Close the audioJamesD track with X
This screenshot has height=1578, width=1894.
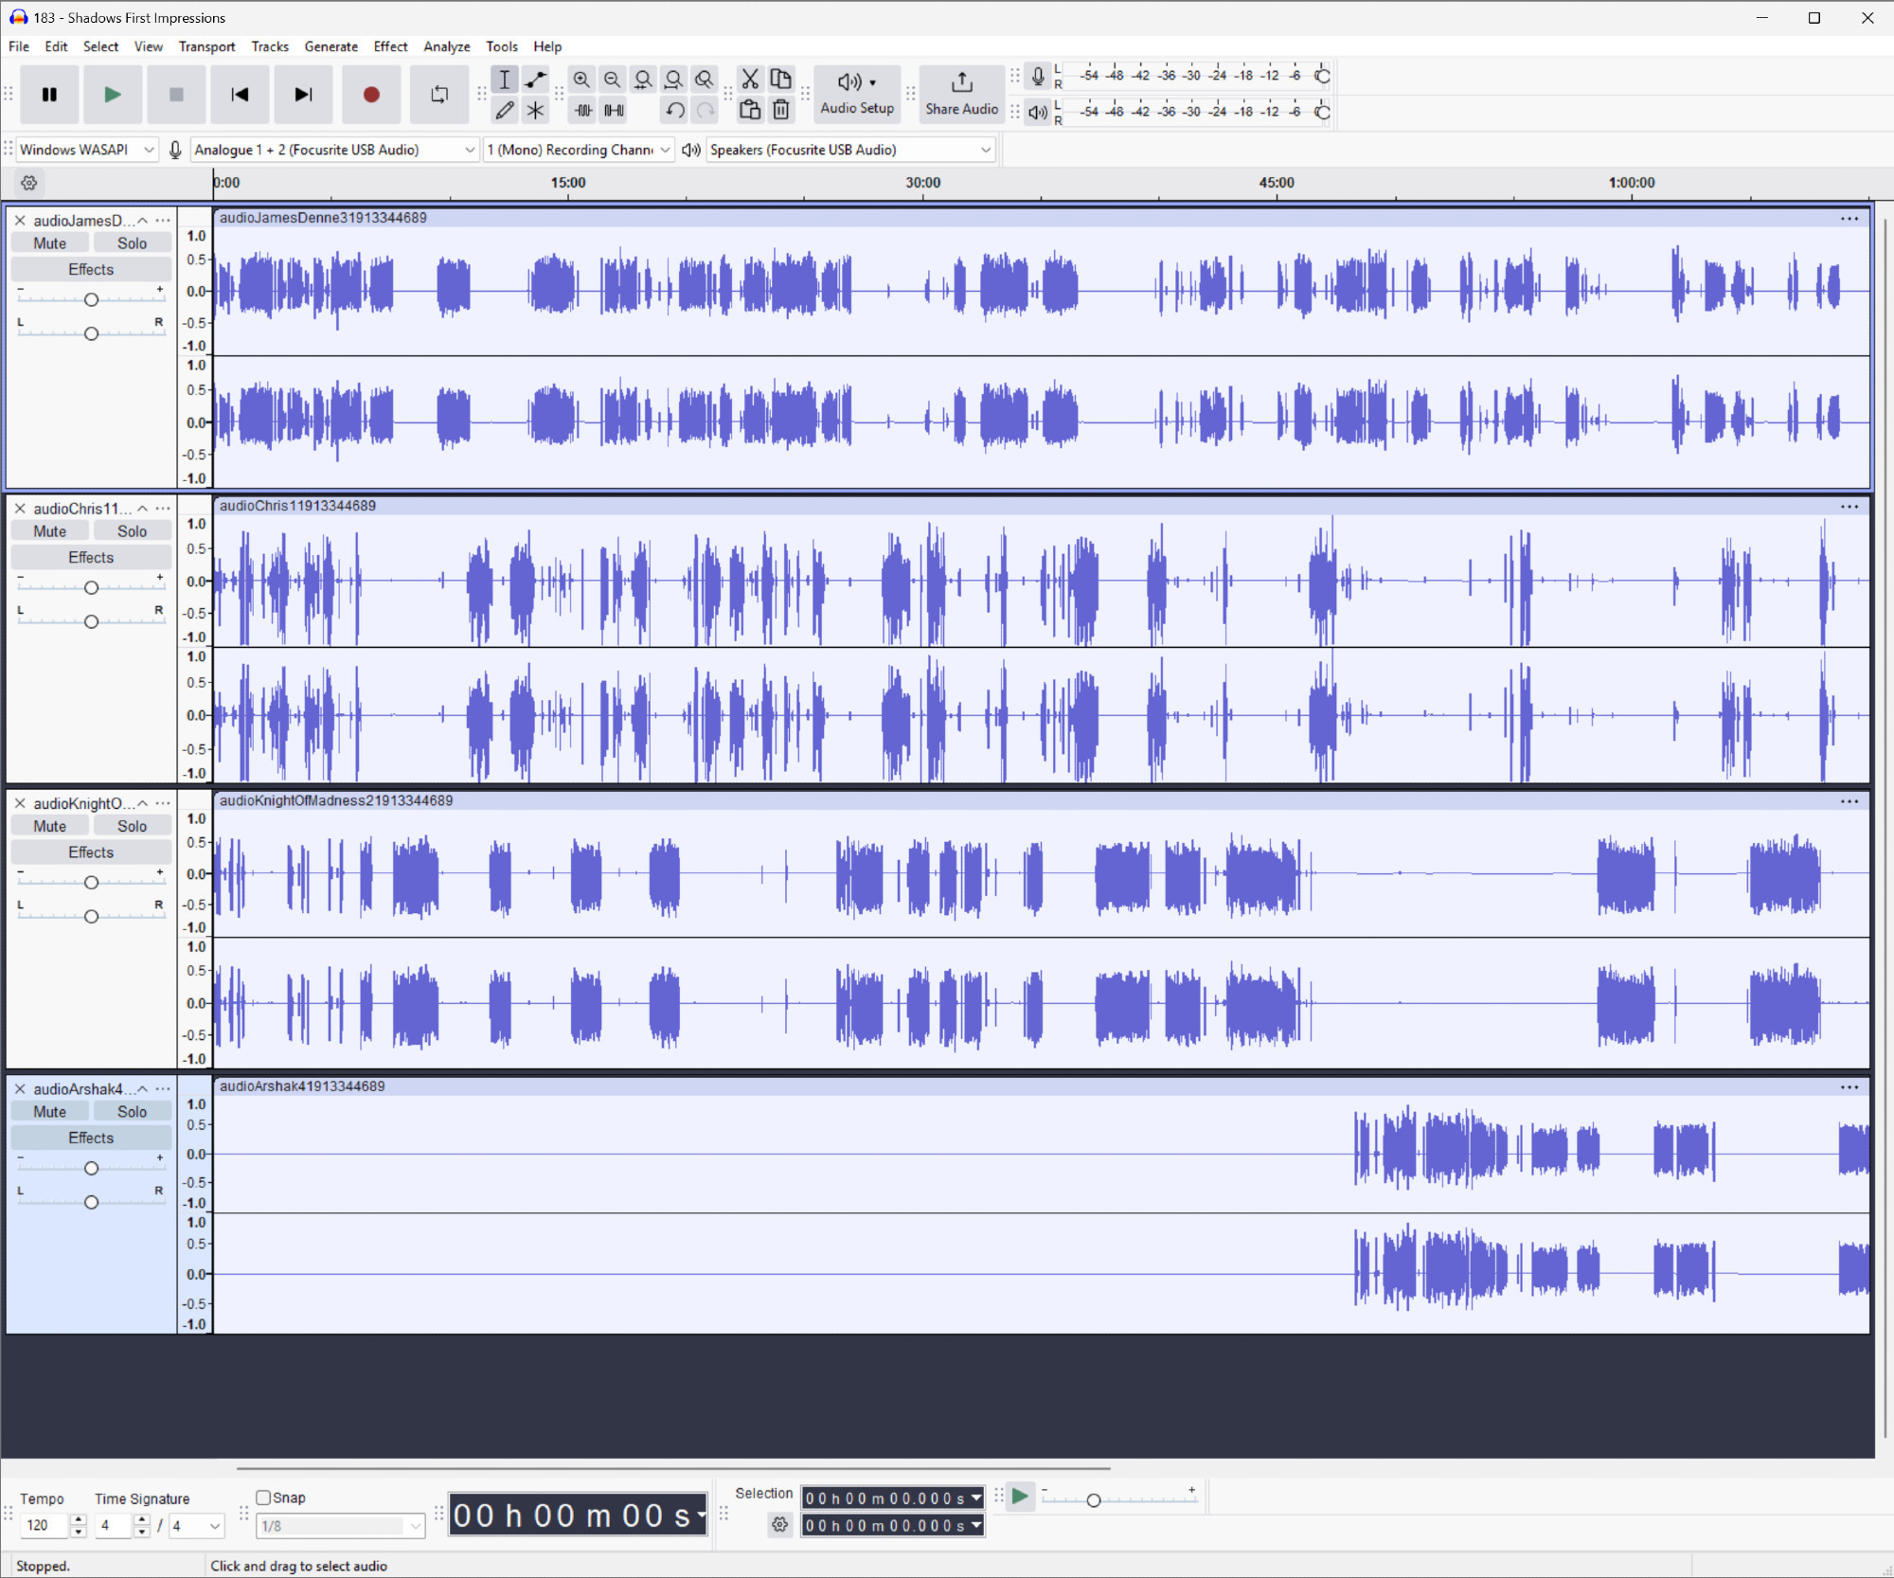click(x=20, y=221)
